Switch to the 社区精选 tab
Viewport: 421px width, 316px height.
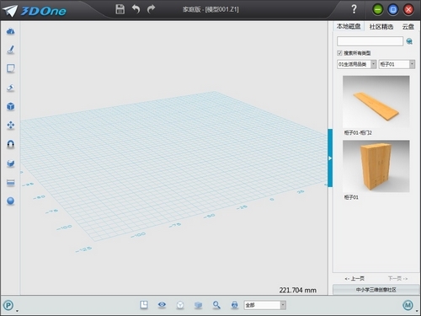(381, 27)
